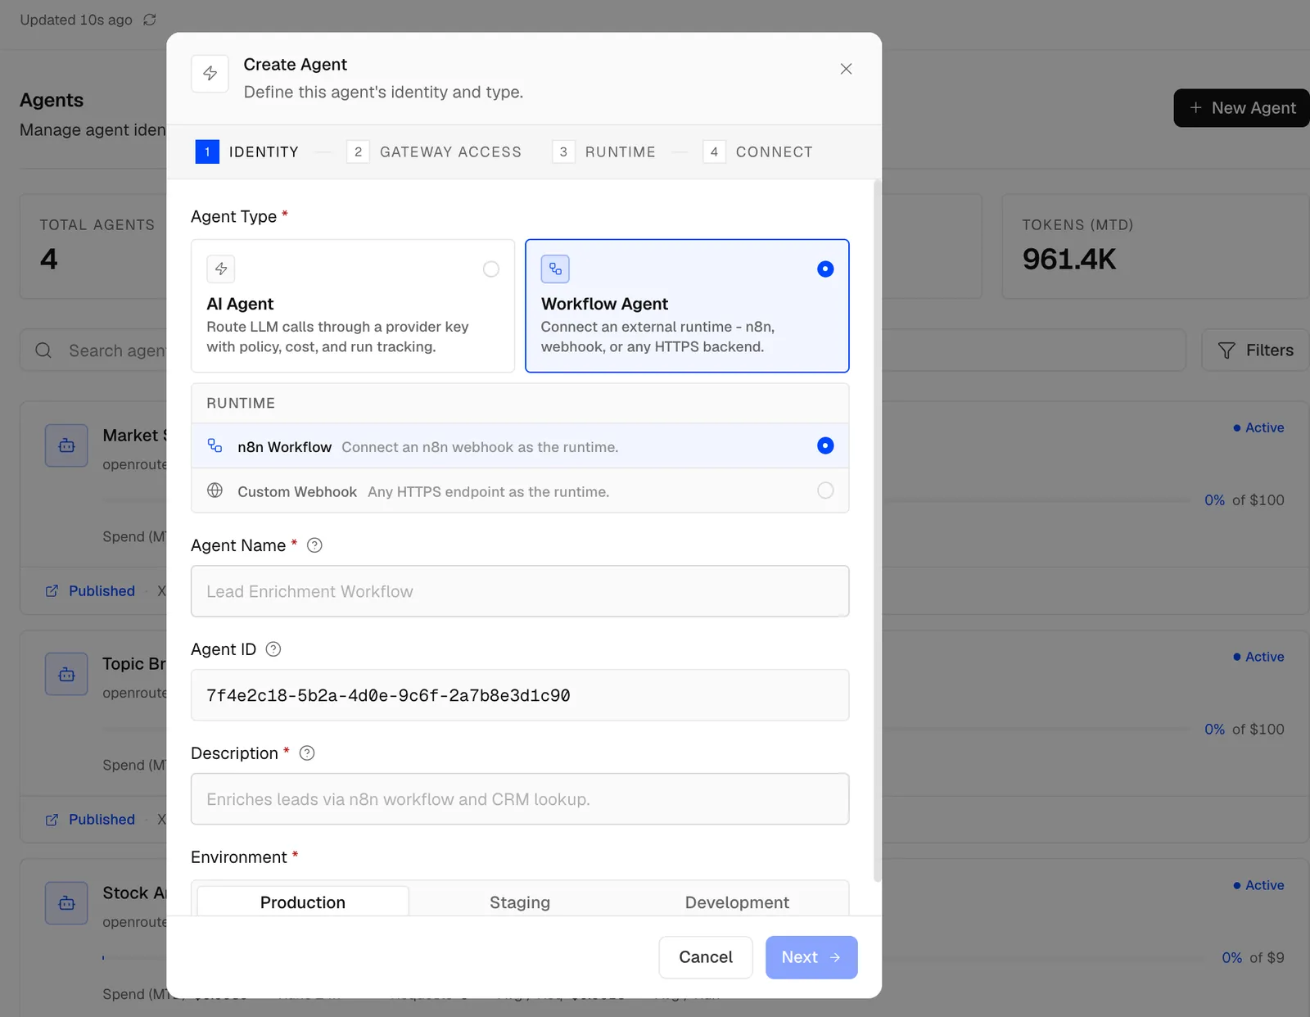Image resolution: width=1310 pixels, height=1017 pixels.
Task: Select the Production environment option
Action: (x=303, y=902)
